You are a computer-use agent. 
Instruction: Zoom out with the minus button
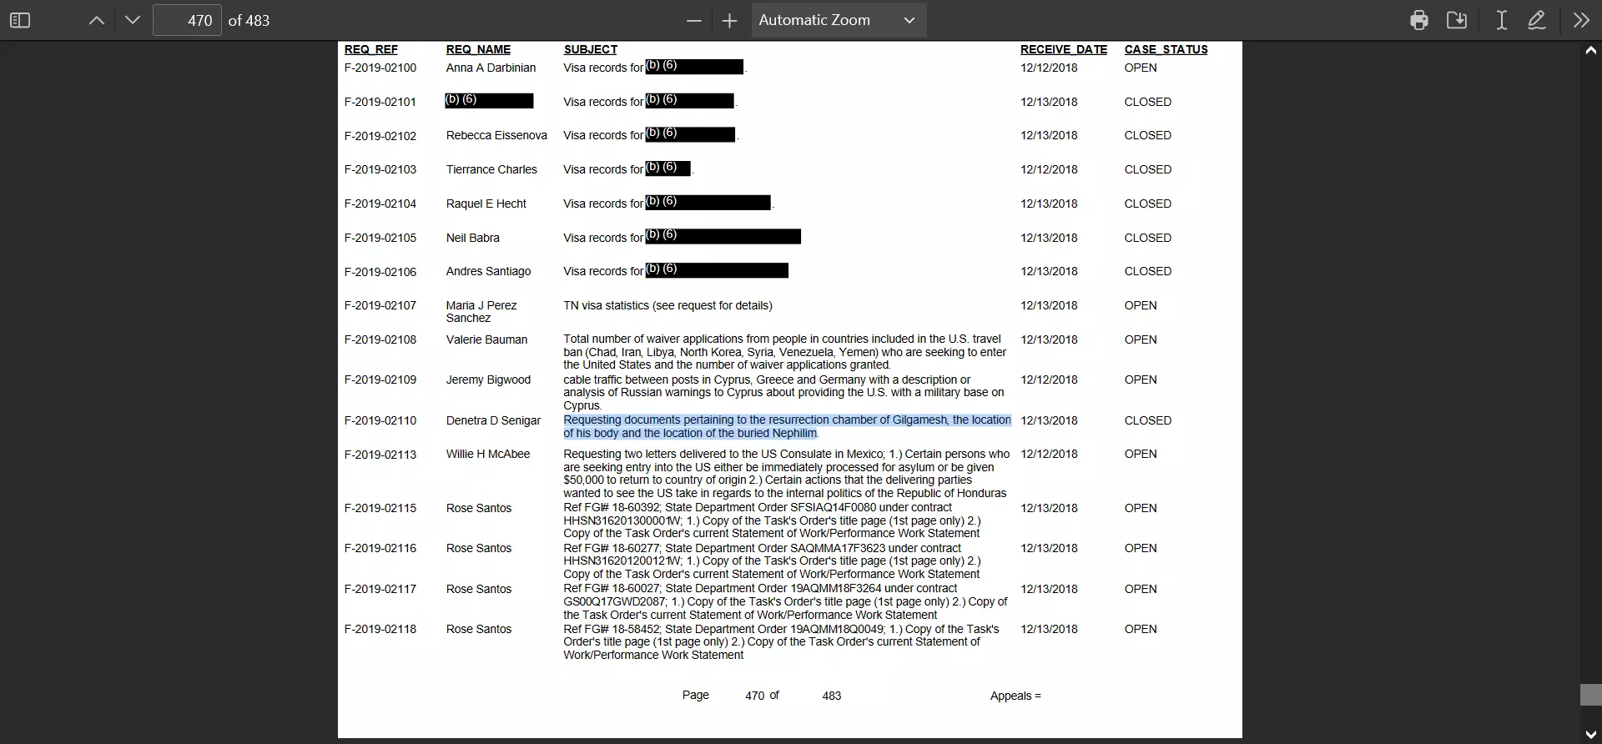pyautogui.click(x=694, y=20)
